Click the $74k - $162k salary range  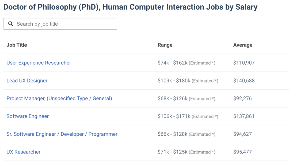tap(172, 63)
